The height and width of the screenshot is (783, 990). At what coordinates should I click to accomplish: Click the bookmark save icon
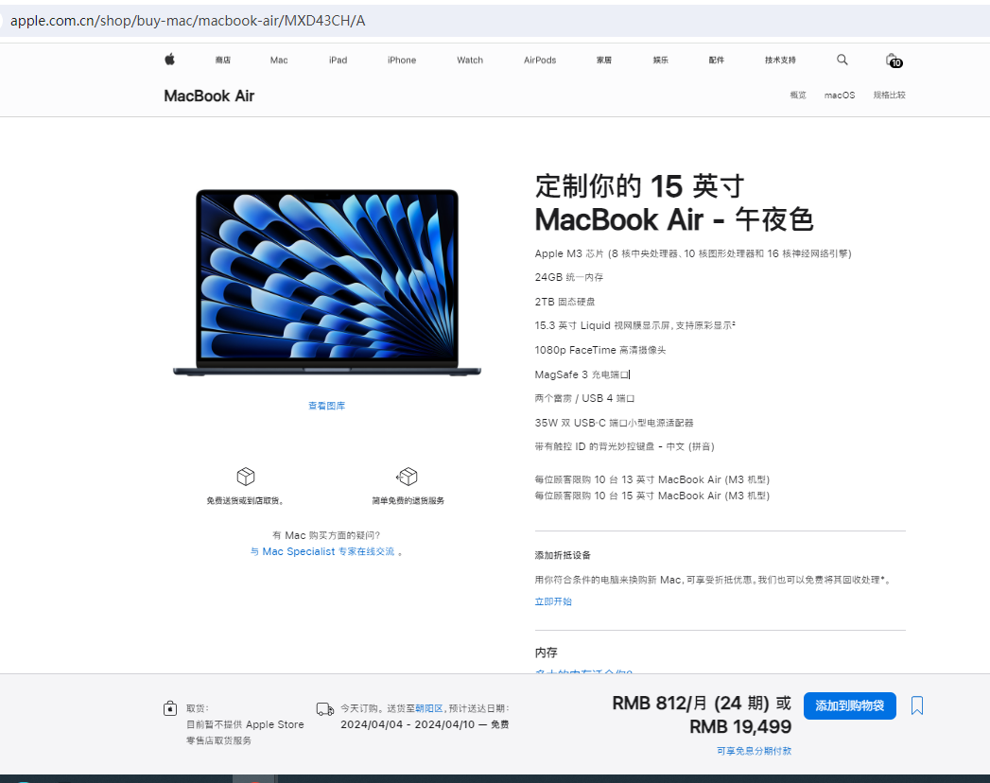pos(917,705)
